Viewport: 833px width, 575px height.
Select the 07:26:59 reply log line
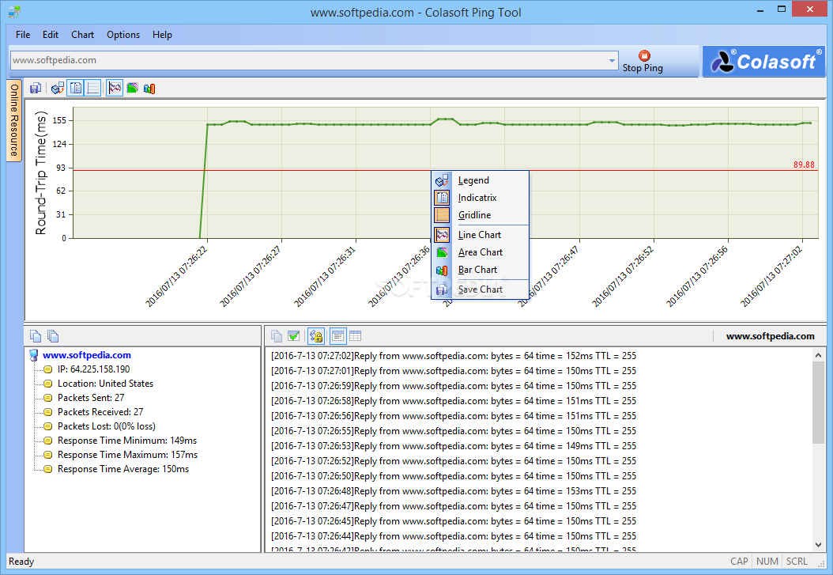454,386
